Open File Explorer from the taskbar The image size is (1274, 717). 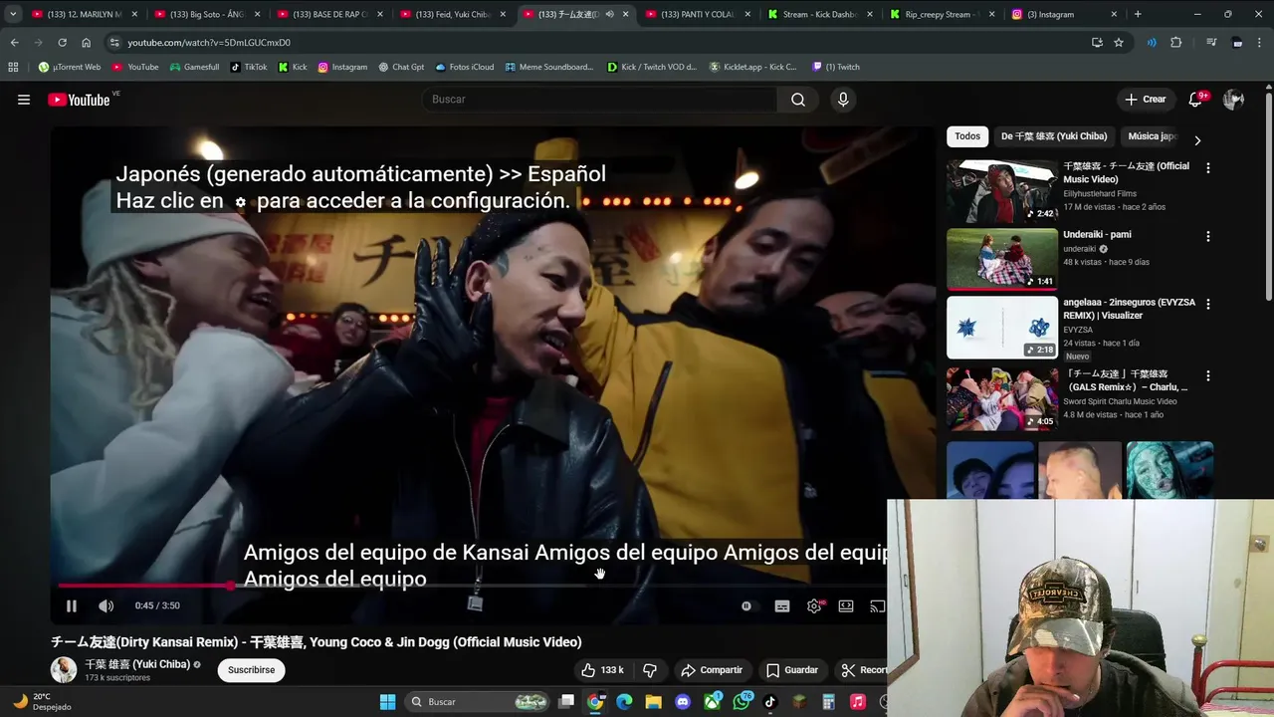pos(653,702)
